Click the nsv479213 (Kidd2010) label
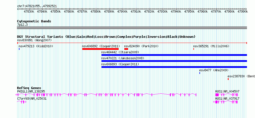This screenshot has width=255, height=118. tap(36, 46)
